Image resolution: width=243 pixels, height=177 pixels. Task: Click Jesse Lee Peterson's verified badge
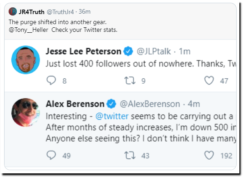[x=128, y=51]
